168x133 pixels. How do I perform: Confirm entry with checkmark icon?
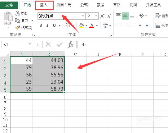tap(60, 44)
